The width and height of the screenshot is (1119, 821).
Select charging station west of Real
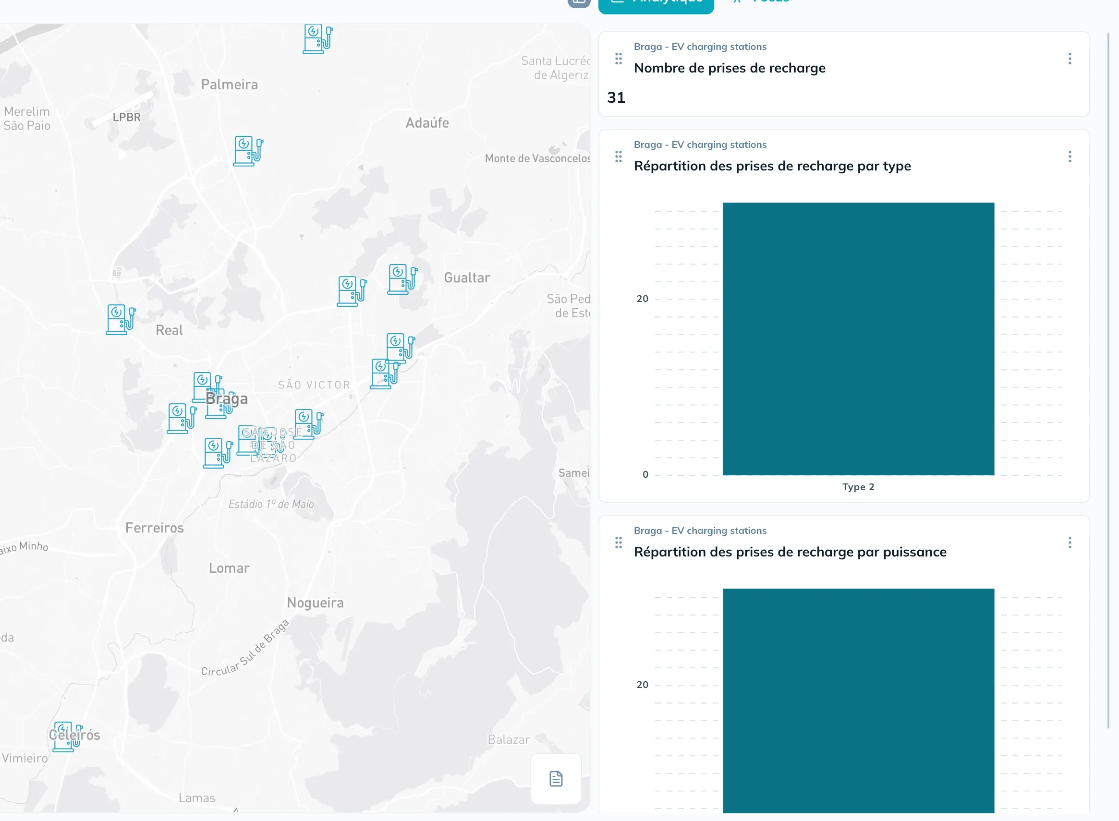point(120,319)
